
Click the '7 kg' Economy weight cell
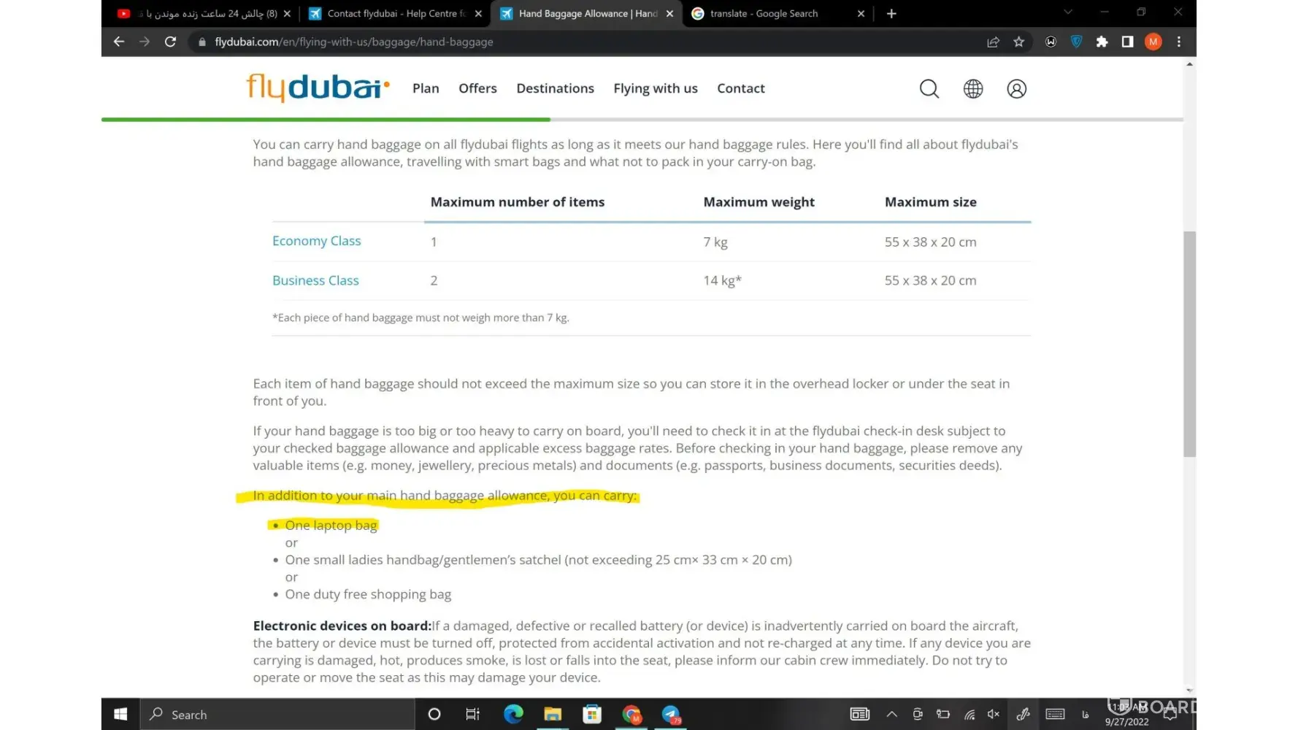pos(715,242)
